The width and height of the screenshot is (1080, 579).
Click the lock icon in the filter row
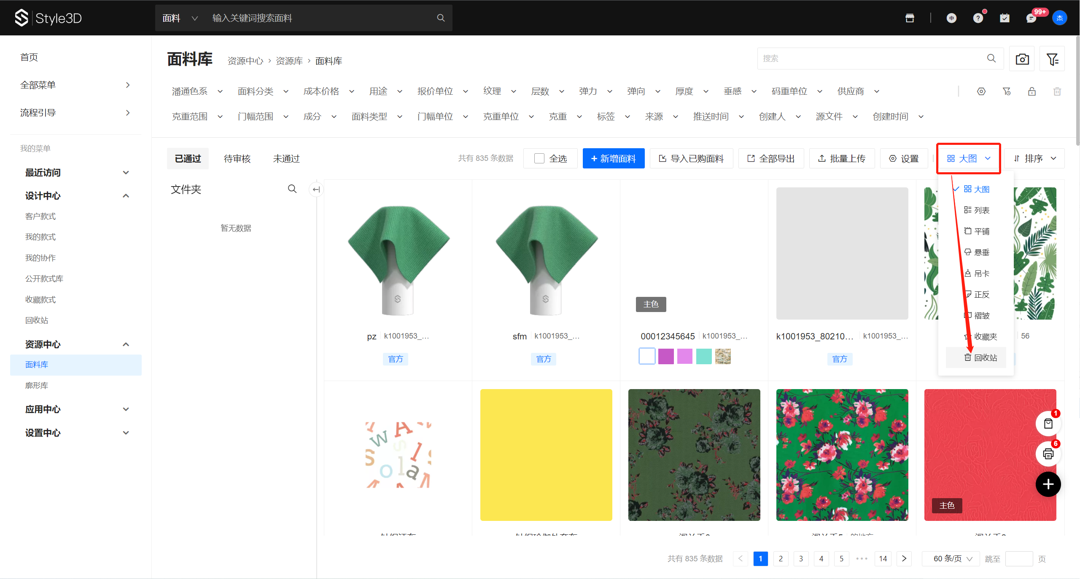coord(1032,91)
